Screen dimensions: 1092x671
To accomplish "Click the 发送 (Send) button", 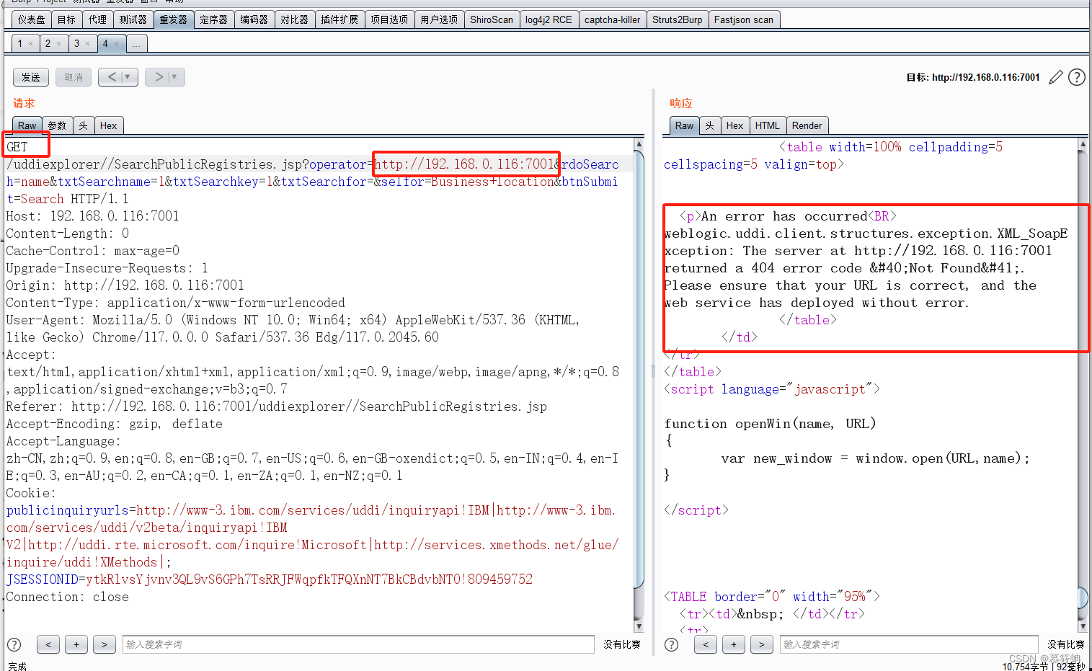I will [30, 76].
